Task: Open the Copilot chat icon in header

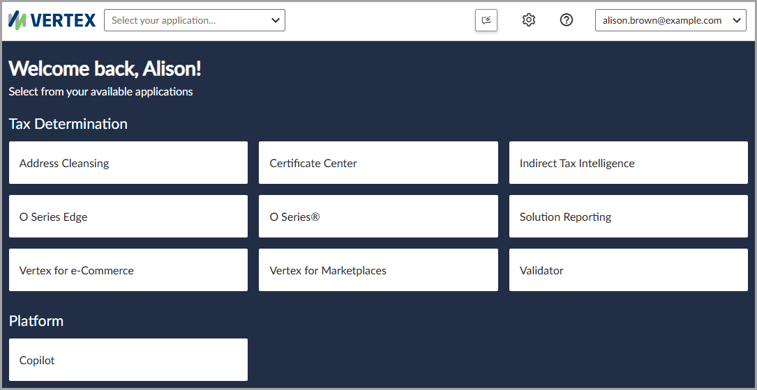Action: pos(486,20)
